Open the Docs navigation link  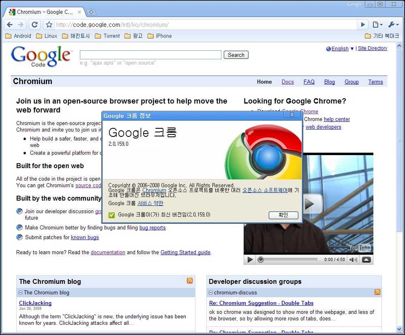pyautogui.click(x=288, y=82)
